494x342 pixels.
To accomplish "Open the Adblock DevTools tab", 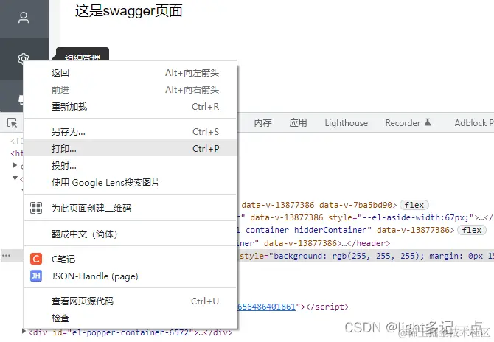I will click(x=473, y=122).
